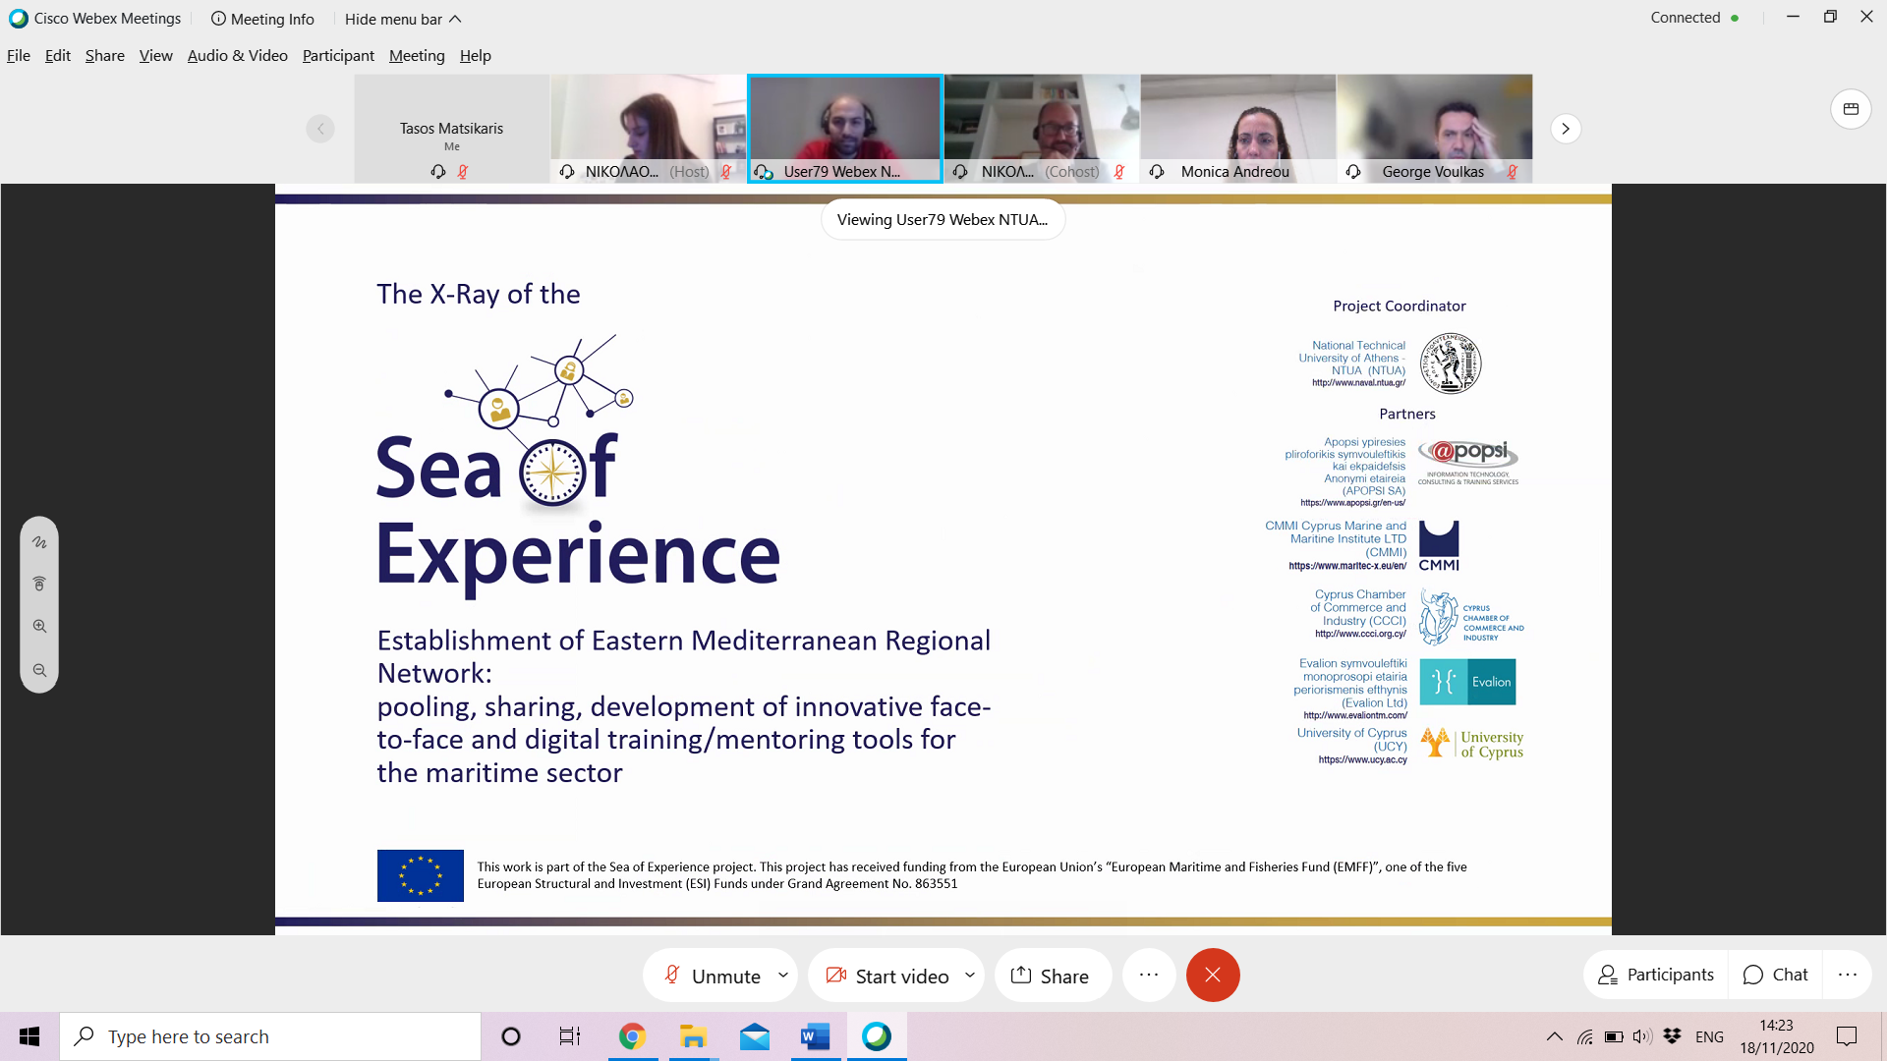1887x1061 pixels.
Task: Open the Windows Start menu
Action: (x=29, y=1036)
